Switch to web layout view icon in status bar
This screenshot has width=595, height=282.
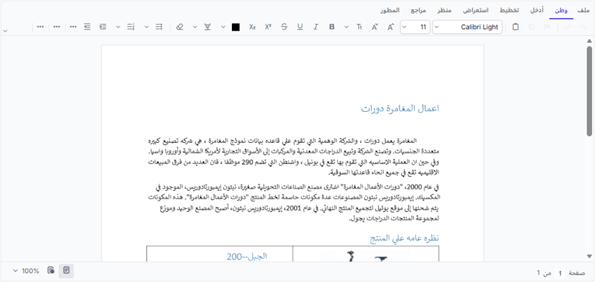pyautogui.click(x=51, y=271)
